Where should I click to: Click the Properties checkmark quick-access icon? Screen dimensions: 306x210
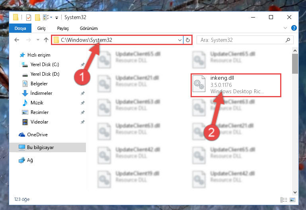tap(29, 18)
